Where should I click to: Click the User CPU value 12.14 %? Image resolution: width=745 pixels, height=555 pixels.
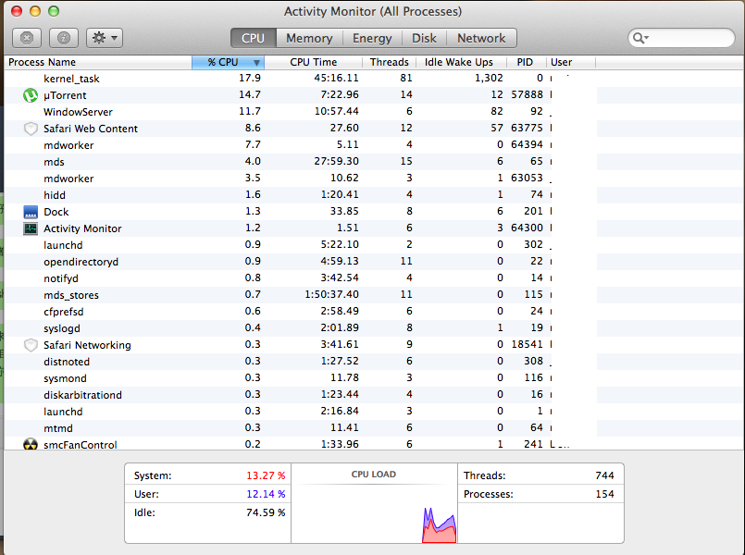266,494
